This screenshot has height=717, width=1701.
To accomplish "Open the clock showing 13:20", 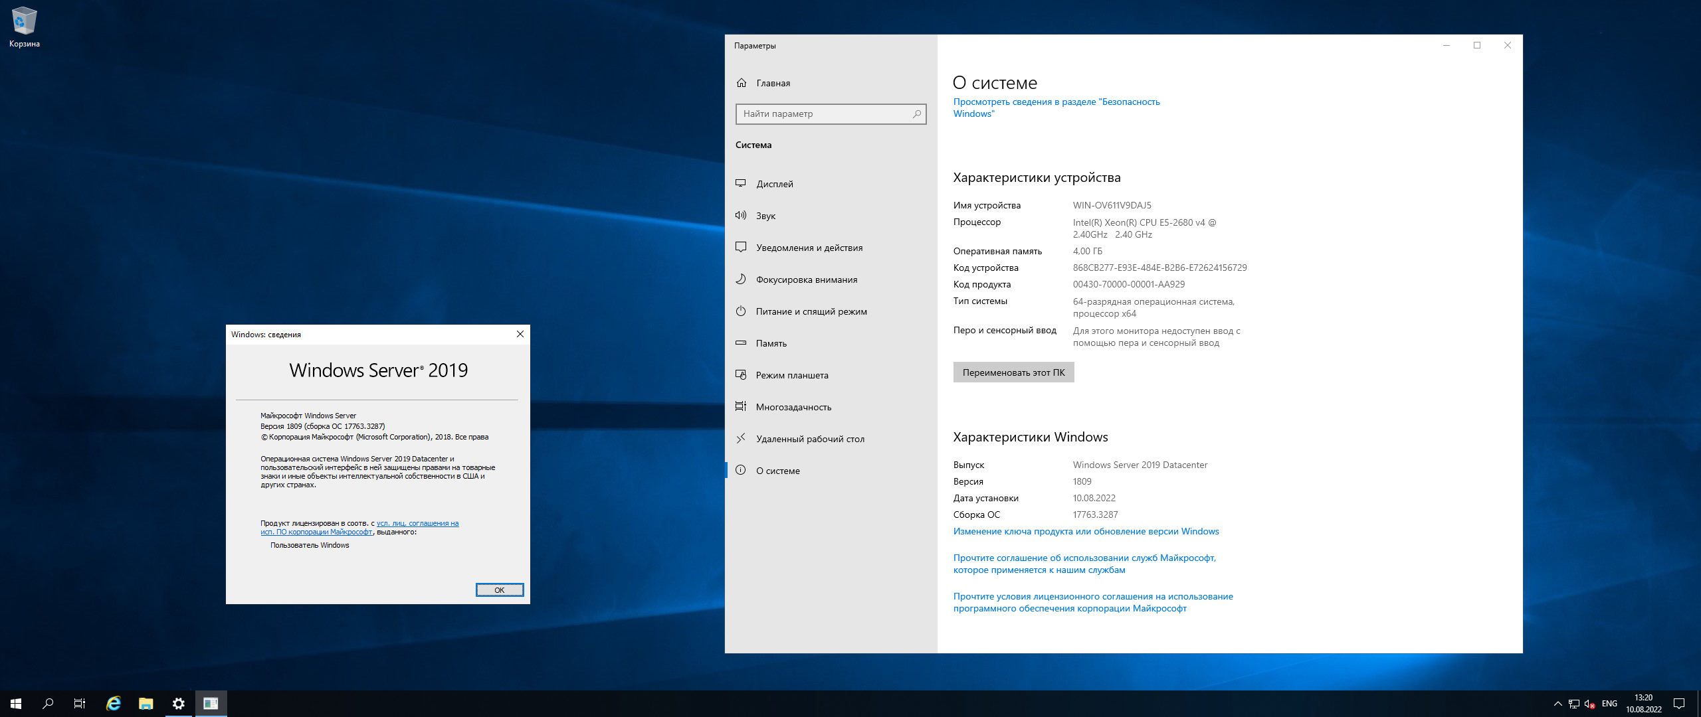I will (x=1644, y=704).
